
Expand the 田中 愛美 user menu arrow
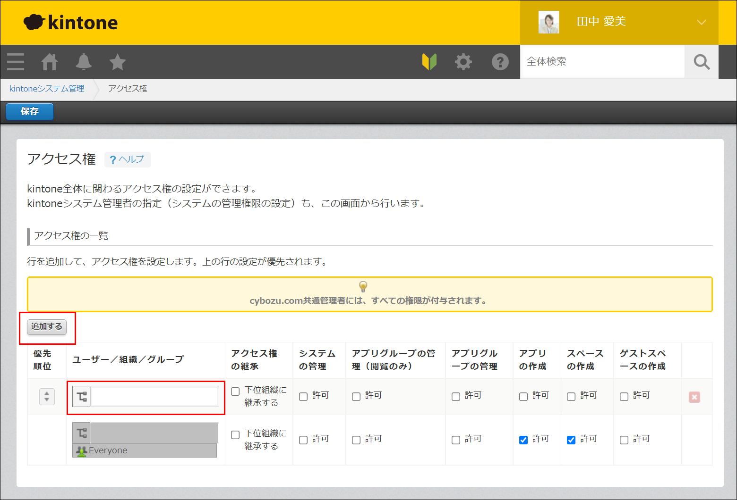(702, 22)
